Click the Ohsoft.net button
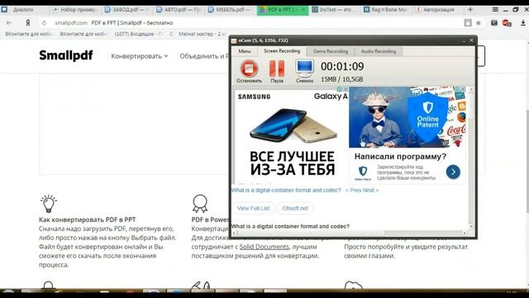 (295, 208)
